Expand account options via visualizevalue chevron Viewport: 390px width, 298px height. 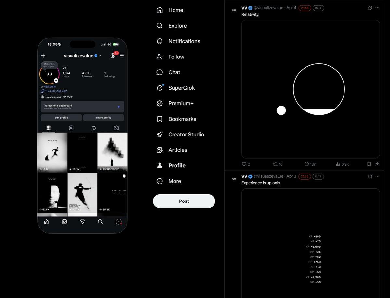coord(100,55)
